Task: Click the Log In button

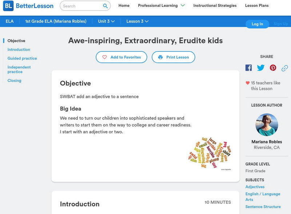Action: (257, 24)
